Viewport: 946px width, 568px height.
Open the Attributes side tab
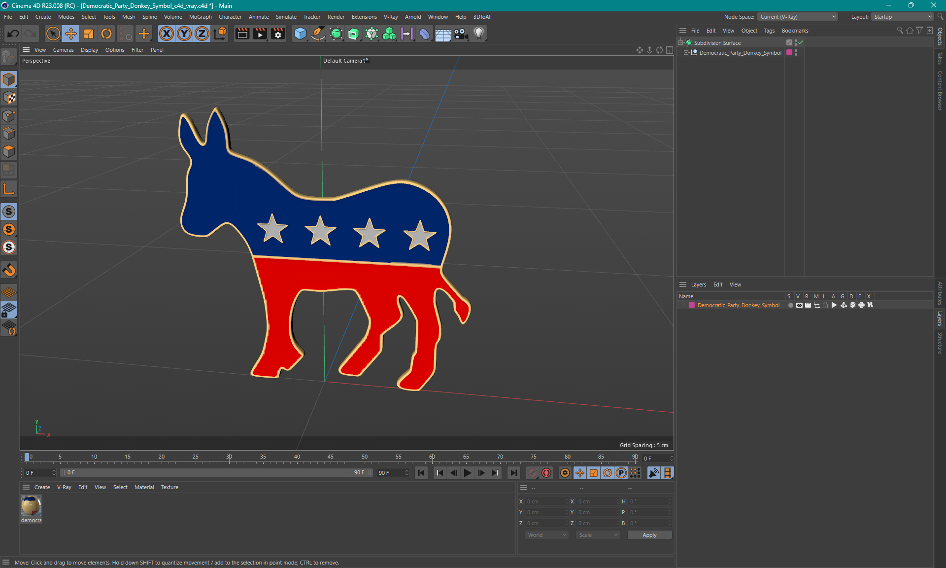tap(940, 293)
